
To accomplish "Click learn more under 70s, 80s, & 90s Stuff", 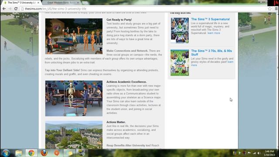I will pyautogui.click(x=230, y=62).
